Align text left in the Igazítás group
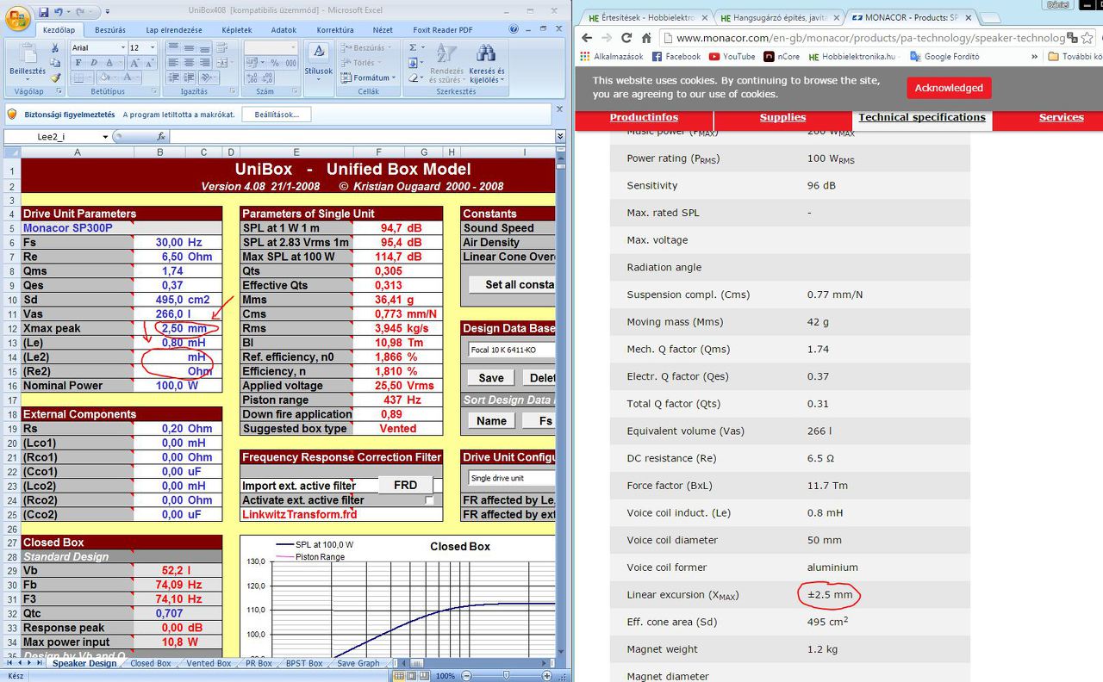 pyautogui.click(x=174, y=63)
